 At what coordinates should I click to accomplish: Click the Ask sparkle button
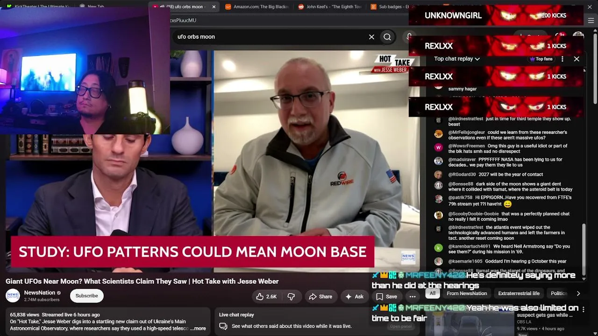(x=354, y=296)
